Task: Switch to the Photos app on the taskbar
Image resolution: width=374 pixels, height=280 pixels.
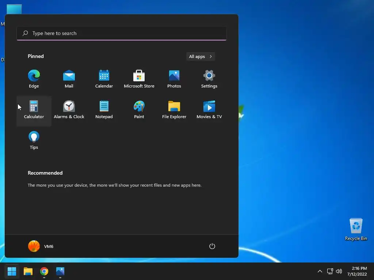Action: (x=60, y=271)
